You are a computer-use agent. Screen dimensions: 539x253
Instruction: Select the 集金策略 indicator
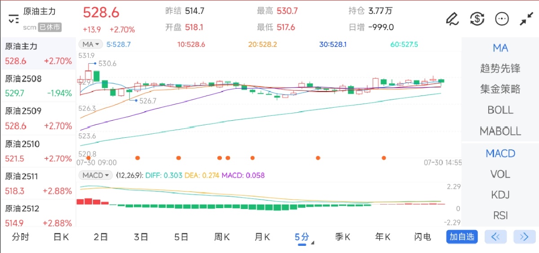[500, 89]
